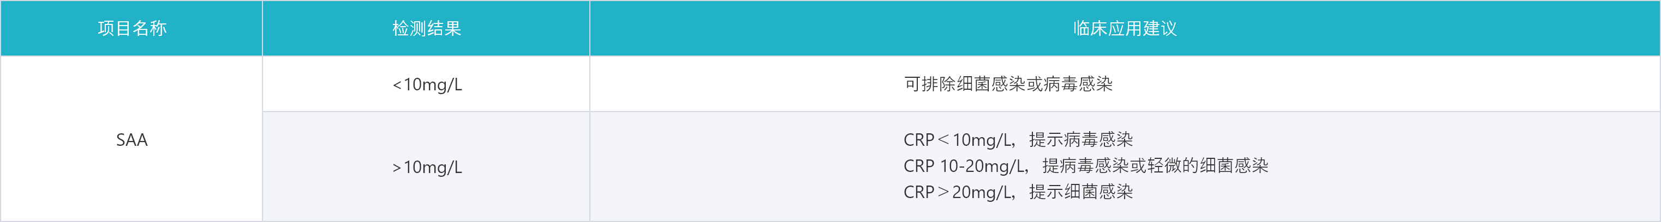Image resolution: width=1661 pixels, height=222 pixels.
Task: Click the CRP 10-20mg/L text
Action: (x=965, y=166)
